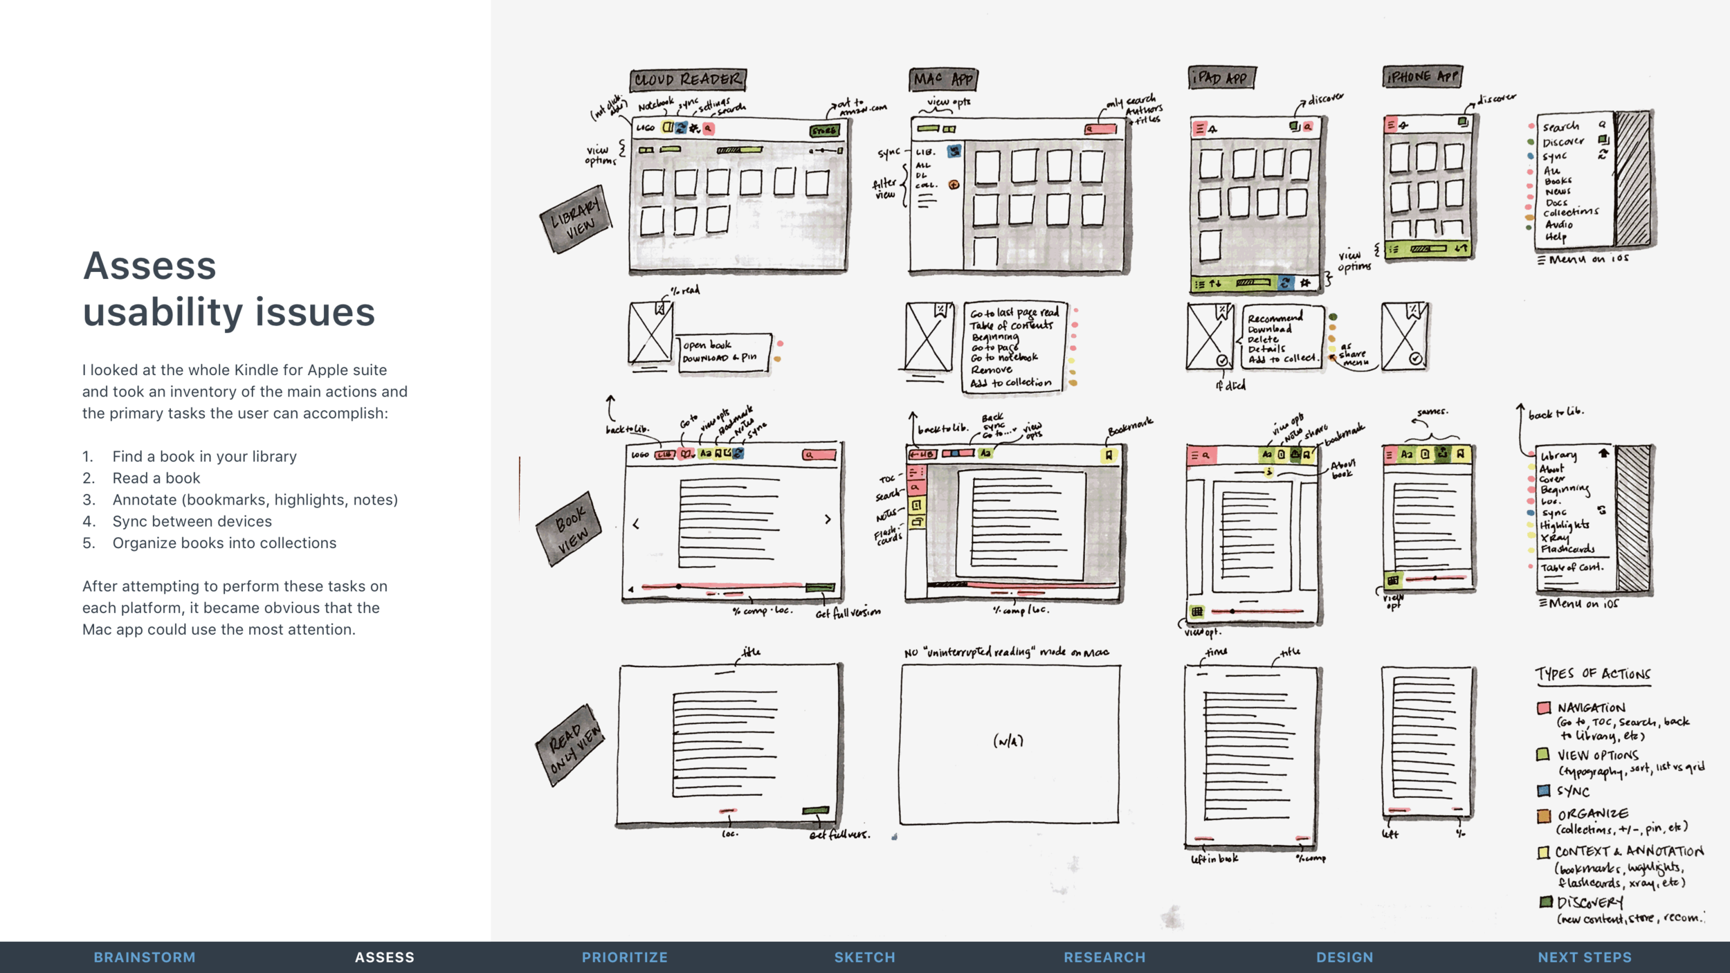Click pink hamburger menu icon in iPad library

(x=1199, y=128)
